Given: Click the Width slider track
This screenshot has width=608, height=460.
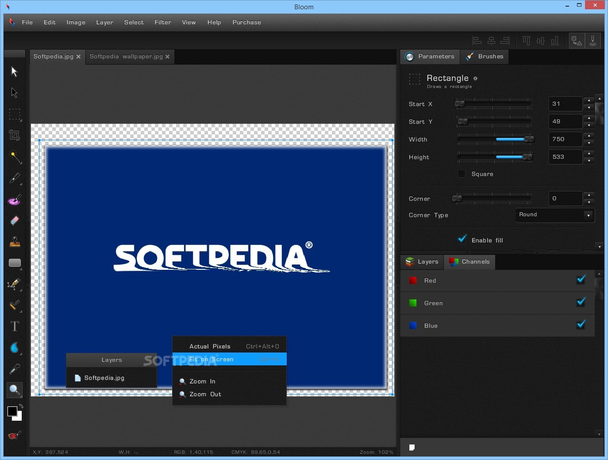Looking at the screenshot, I should (495, 139).
